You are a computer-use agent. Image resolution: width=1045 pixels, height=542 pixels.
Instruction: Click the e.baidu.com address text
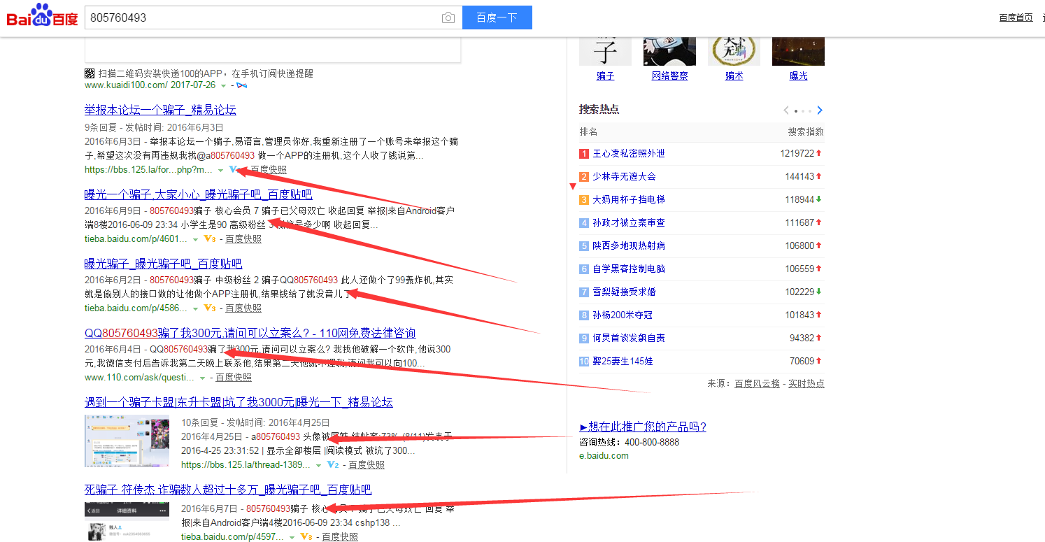click(604, 455)
